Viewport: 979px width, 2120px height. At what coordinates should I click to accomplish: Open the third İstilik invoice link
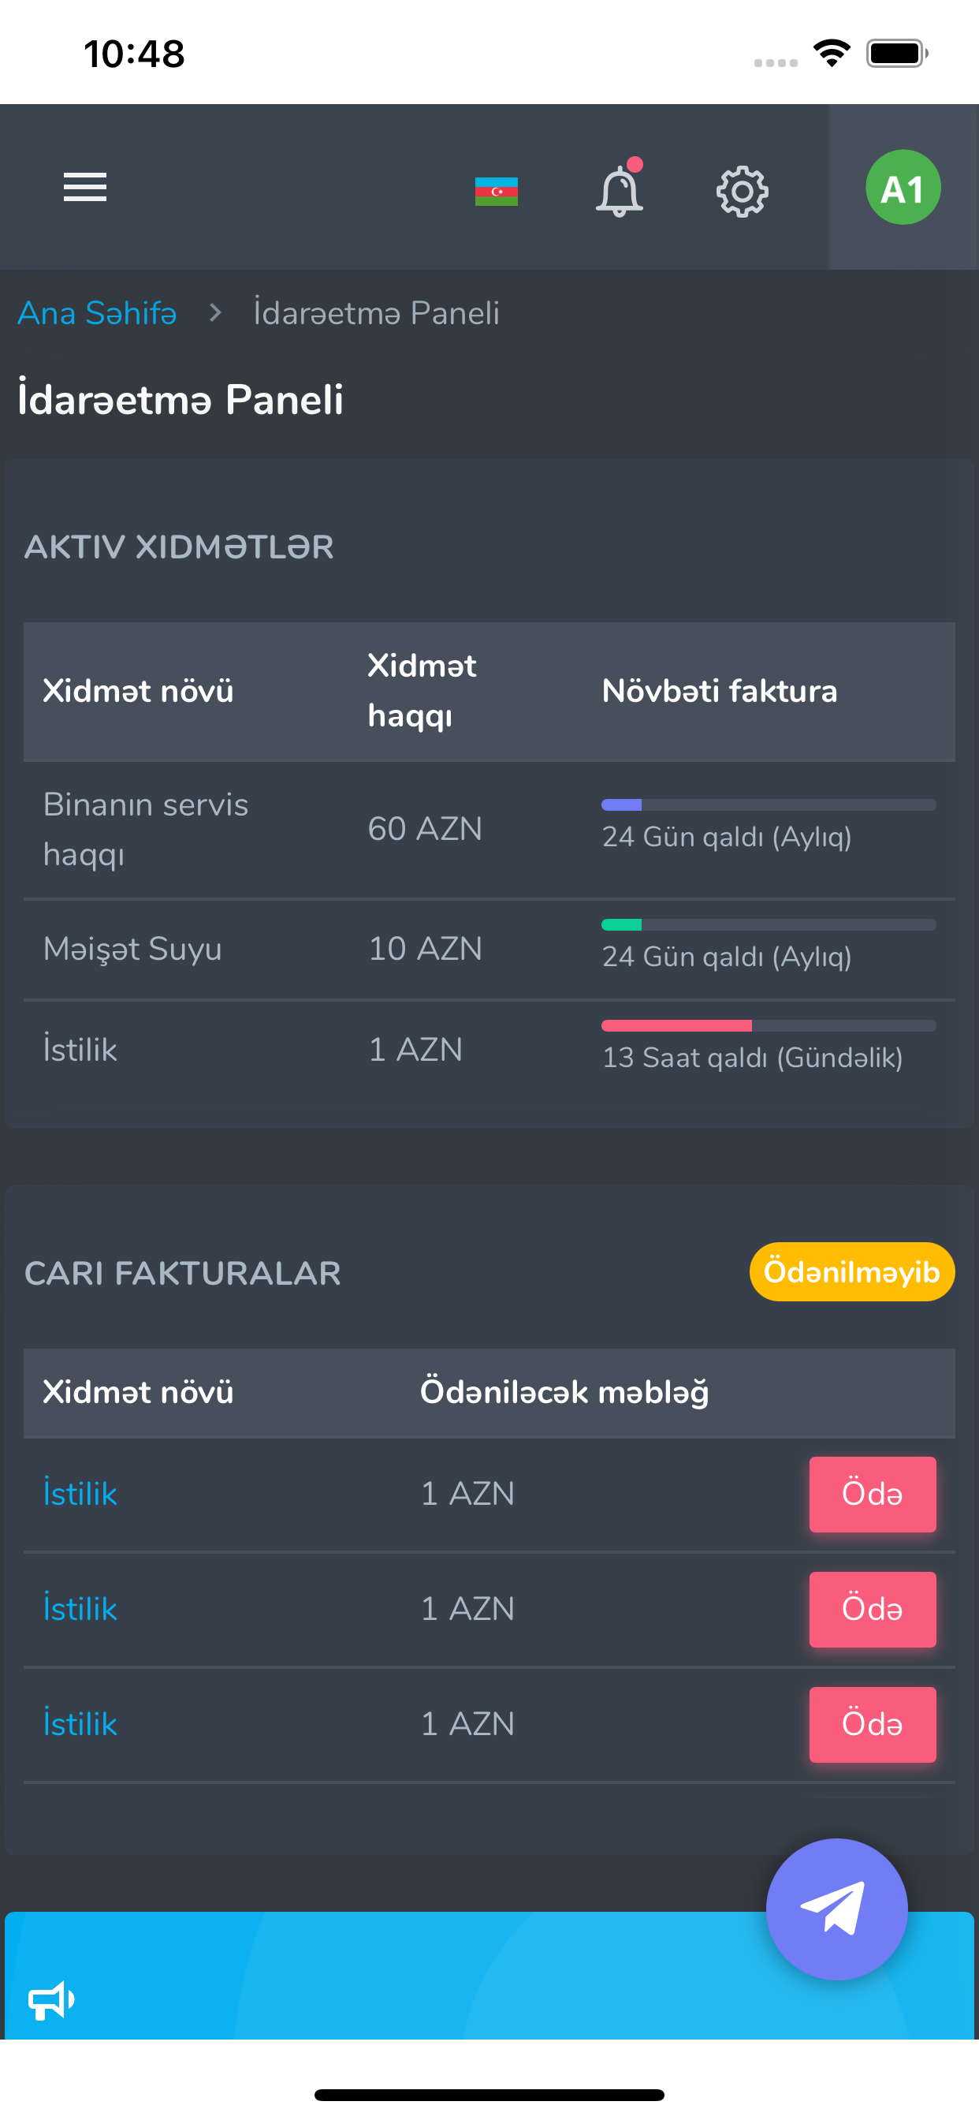(80, 1724)
